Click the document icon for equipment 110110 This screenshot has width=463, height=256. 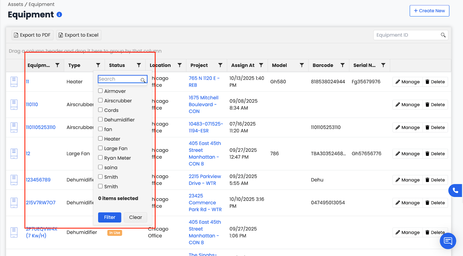click(x=14, y=105)
